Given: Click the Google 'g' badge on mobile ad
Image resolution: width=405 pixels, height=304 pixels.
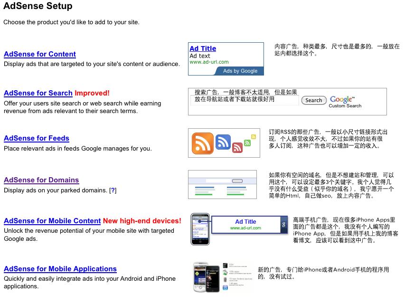Looking at the screenshot, I should point(284,224).
